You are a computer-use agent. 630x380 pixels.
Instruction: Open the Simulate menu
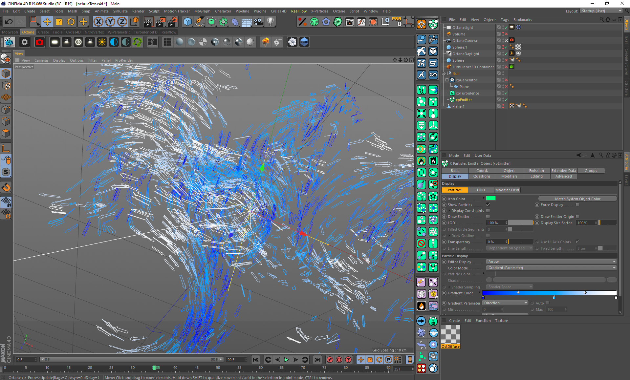point(120,11)
